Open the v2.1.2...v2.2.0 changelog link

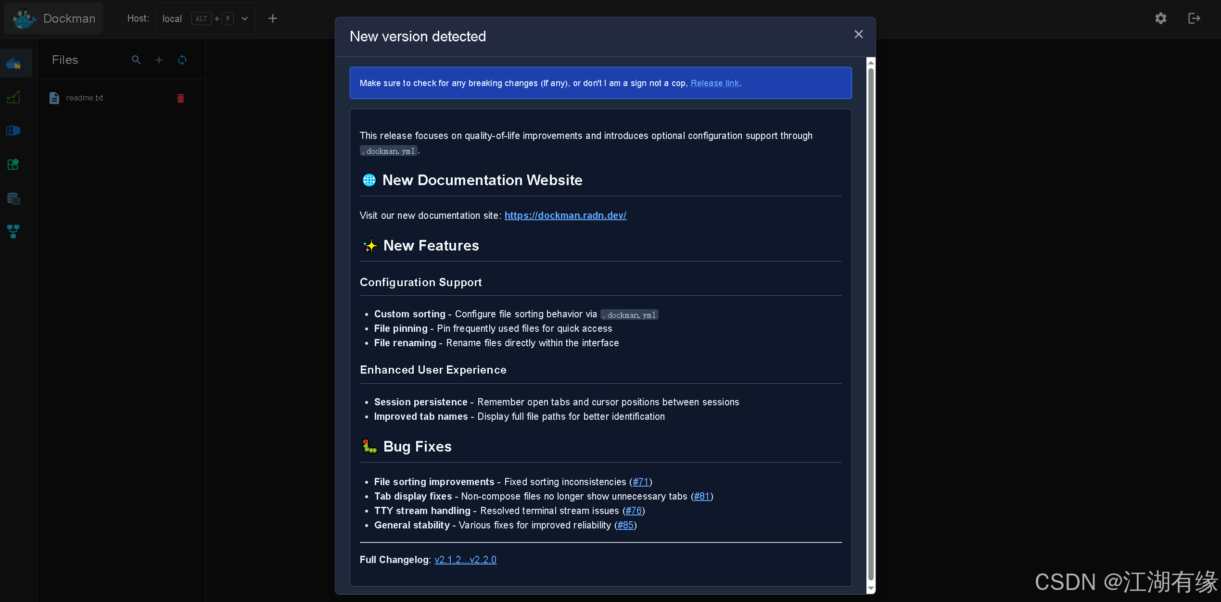tap(465, 560)
